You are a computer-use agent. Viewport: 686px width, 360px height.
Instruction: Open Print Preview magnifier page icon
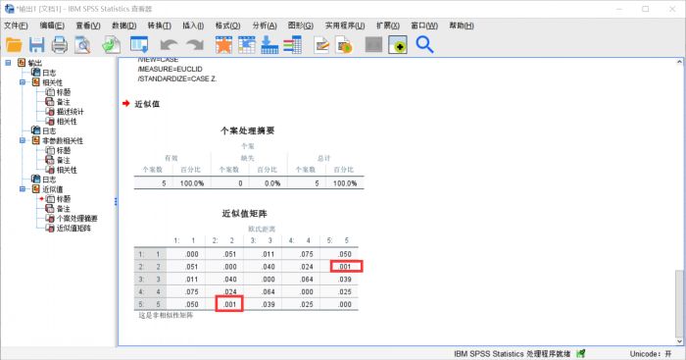(x=82, y=45)
